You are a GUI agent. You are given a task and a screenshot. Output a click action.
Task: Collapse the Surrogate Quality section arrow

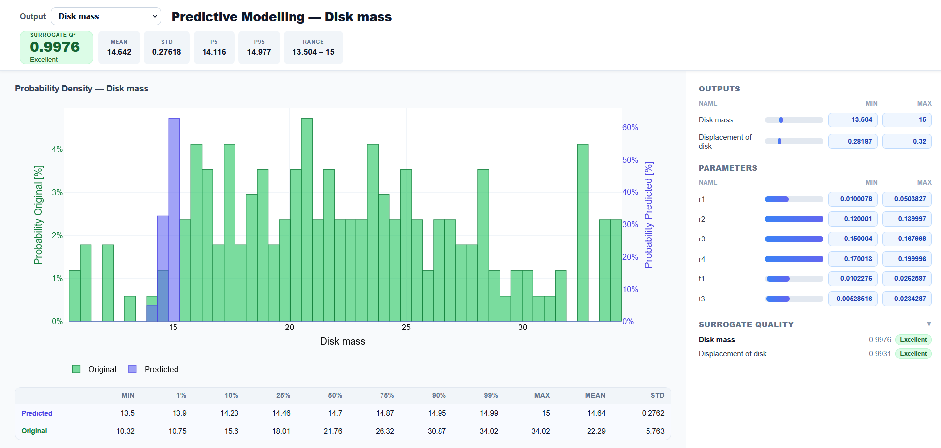[928, 324]
